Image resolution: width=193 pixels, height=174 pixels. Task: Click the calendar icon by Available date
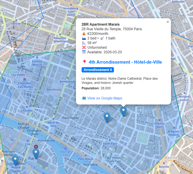click(x=84, y=52)
